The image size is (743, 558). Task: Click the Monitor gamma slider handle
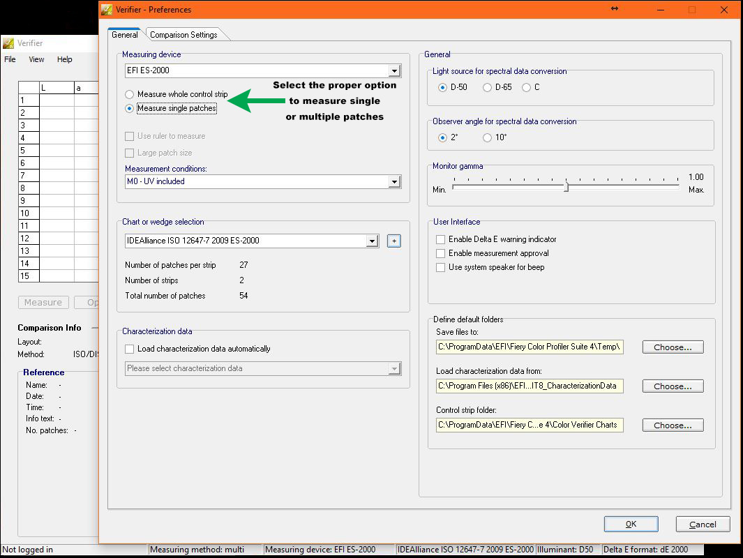pyautogui.click(x=566, y=187)
